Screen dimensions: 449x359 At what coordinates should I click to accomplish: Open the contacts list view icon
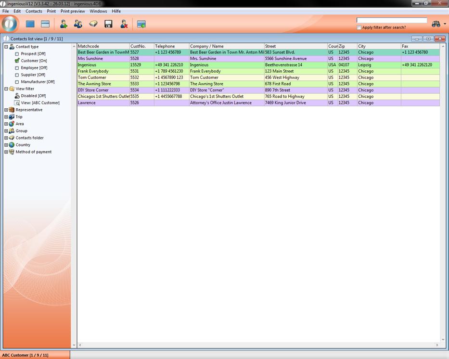(x=30, y=24)
